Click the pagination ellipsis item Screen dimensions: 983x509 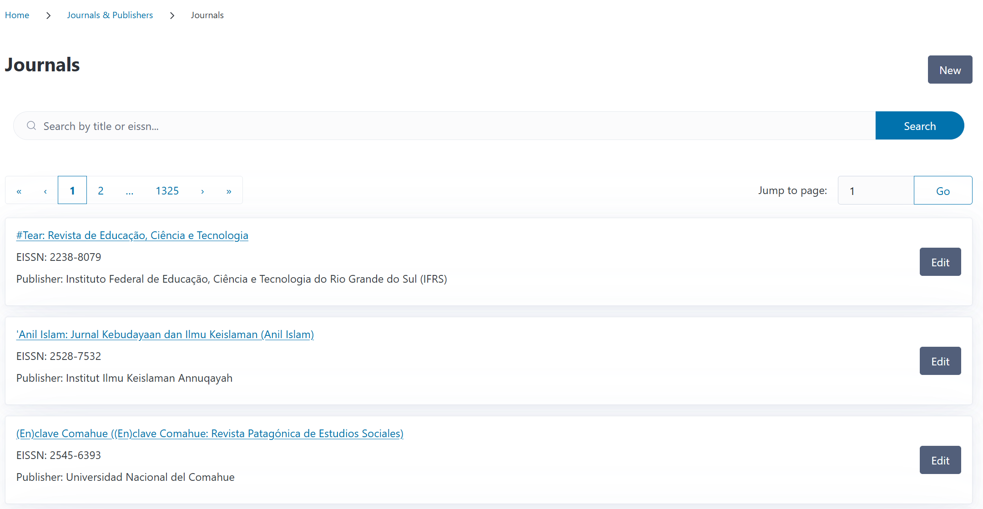pos(130,190)
